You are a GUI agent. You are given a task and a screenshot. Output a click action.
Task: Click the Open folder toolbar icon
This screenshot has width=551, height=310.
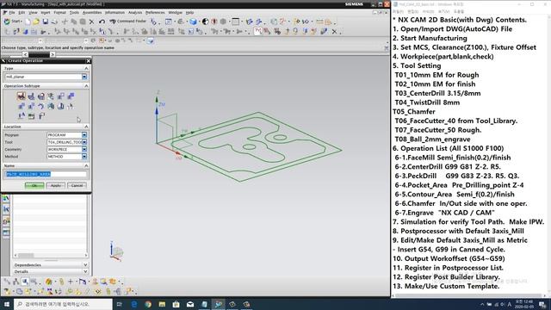(36, 22)
